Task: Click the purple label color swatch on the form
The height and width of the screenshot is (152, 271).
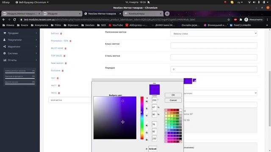Action: 188,81
